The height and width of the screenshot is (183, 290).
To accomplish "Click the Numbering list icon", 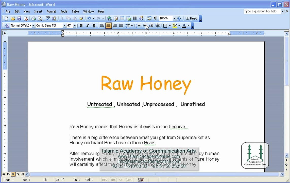I will pyautogui.click(x=138, y=26).
